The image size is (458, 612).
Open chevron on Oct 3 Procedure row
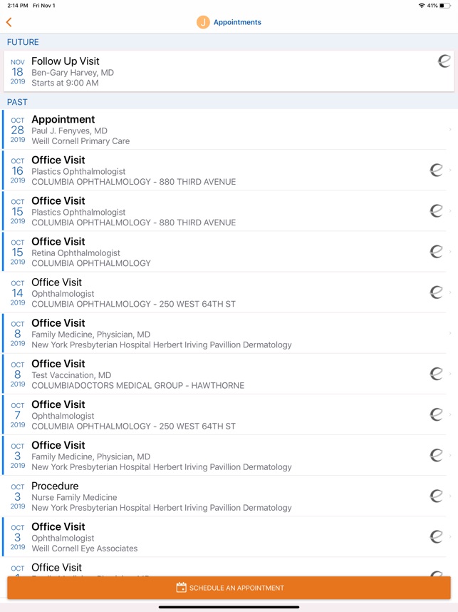pos(450,496)
